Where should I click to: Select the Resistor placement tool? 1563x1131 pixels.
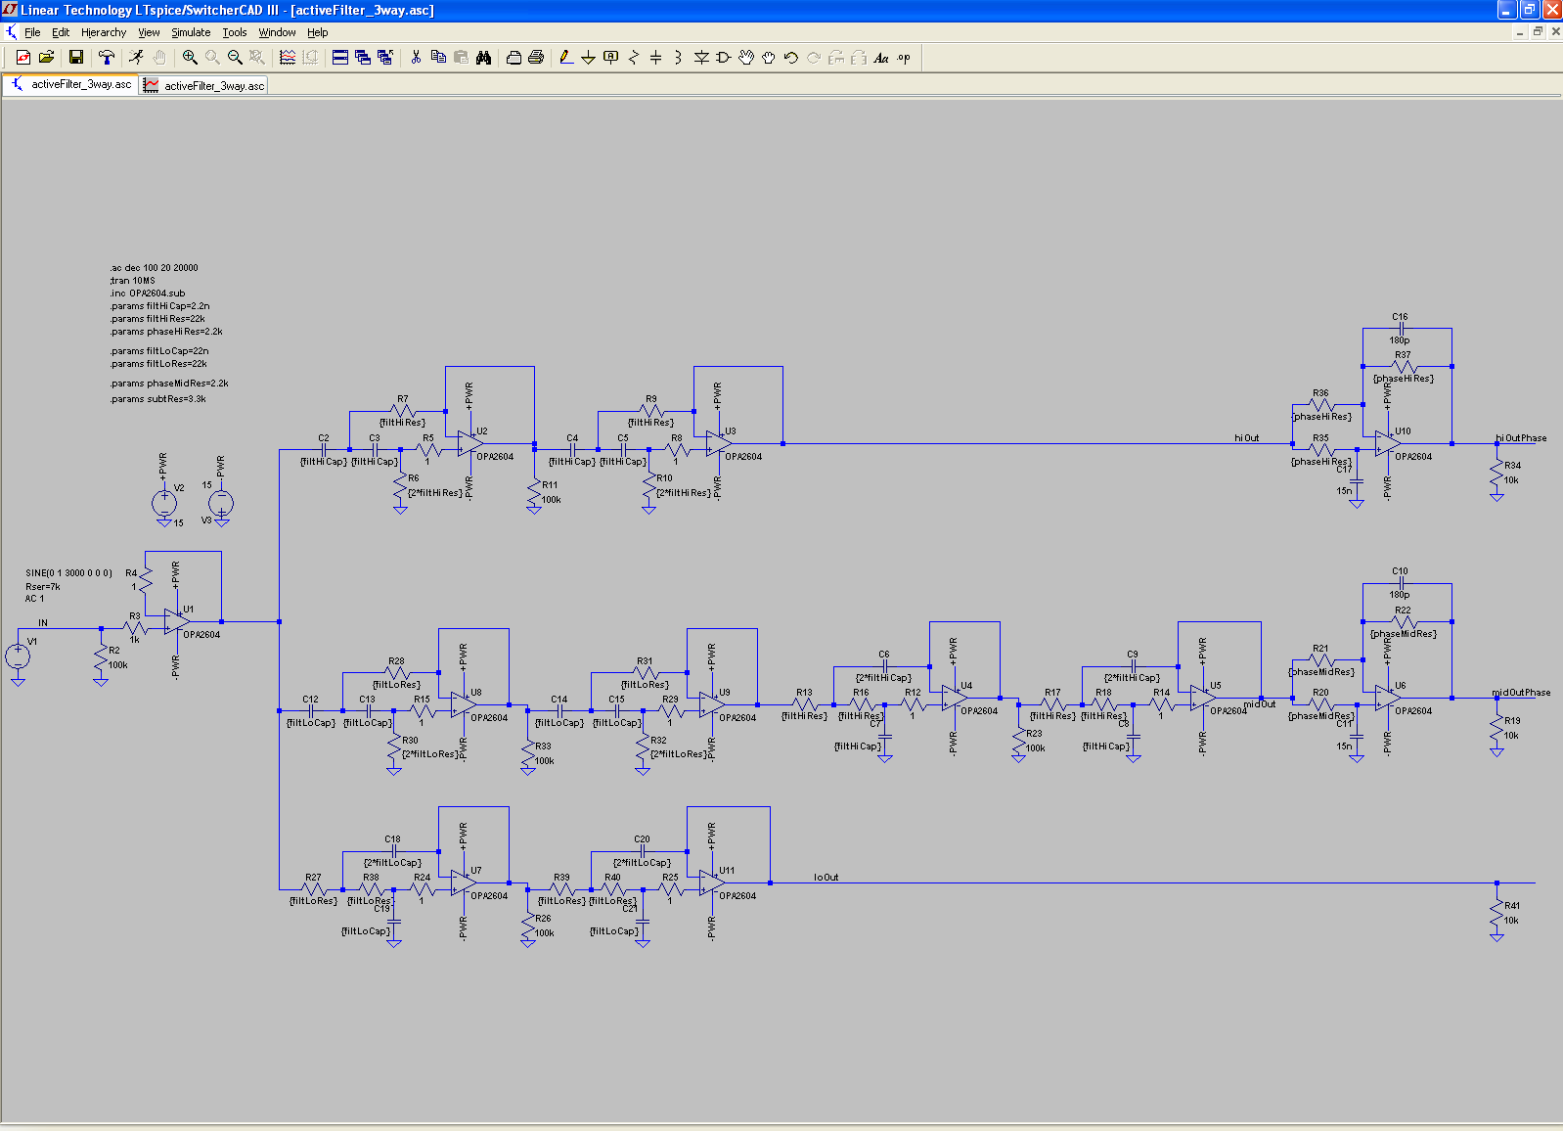click(633, 58)
